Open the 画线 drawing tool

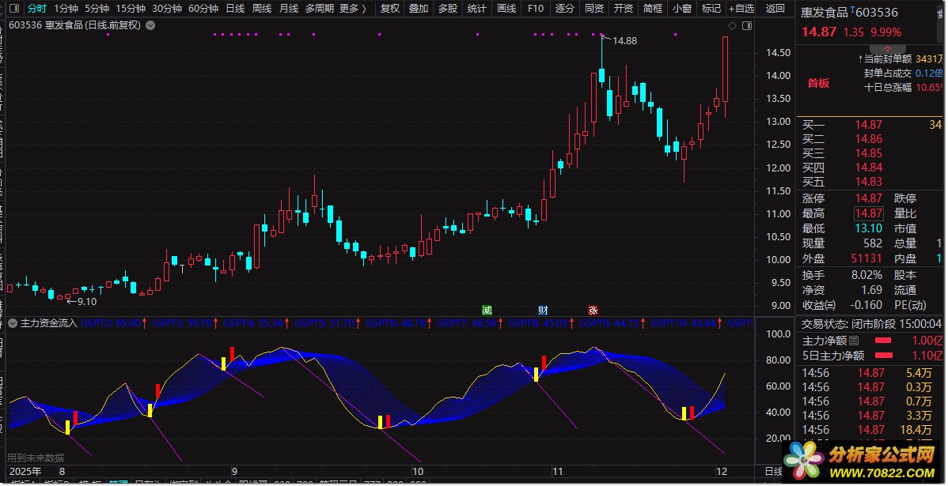click(506, 9)
